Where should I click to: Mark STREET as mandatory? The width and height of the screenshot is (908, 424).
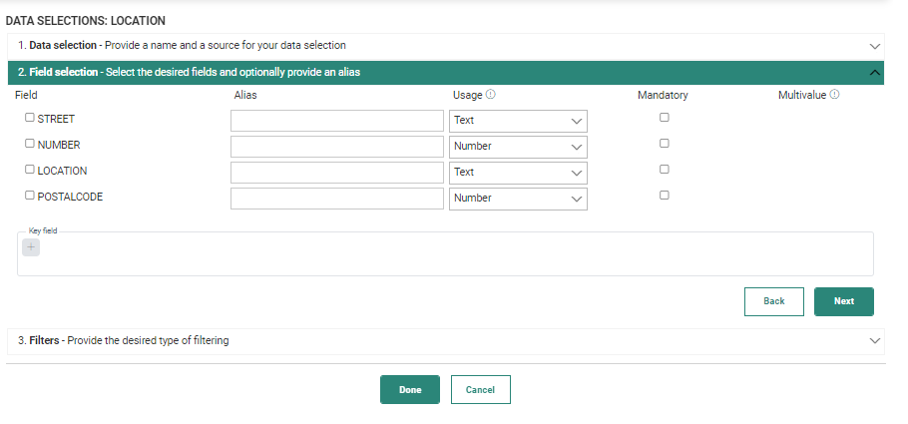(x=665, y=118)
